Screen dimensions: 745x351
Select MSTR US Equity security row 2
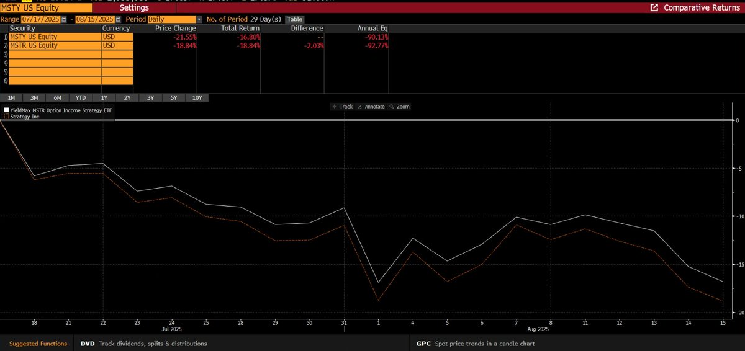[x=55, y=45]
